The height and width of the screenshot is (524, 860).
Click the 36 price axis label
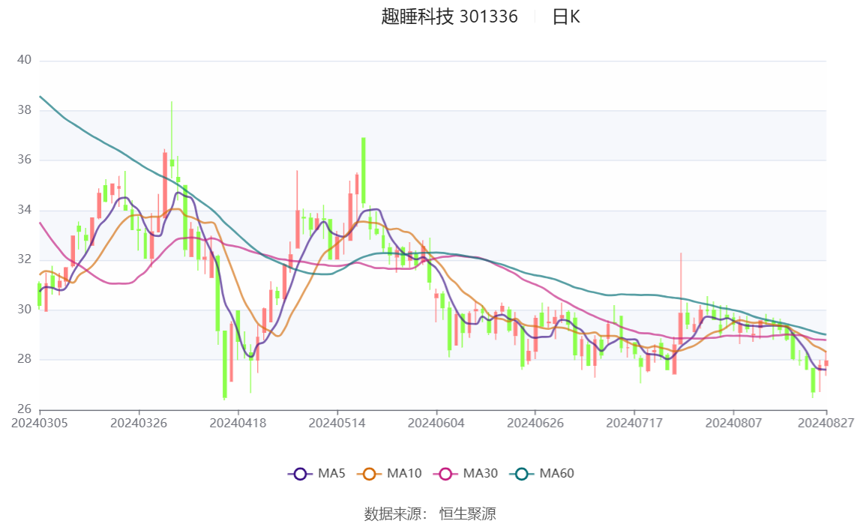point(24,160)
